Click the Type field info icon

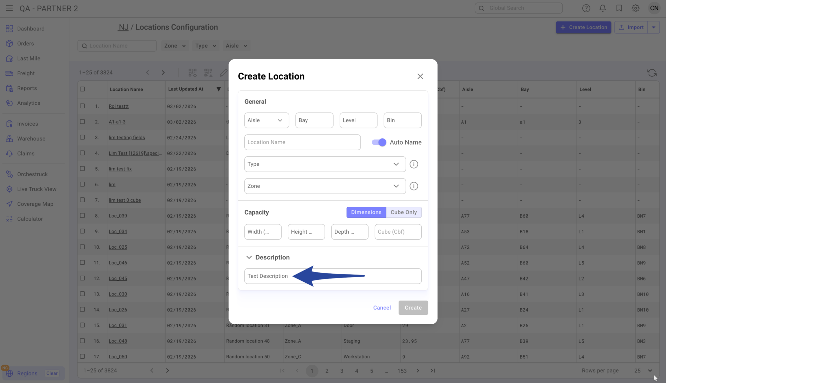414,164
